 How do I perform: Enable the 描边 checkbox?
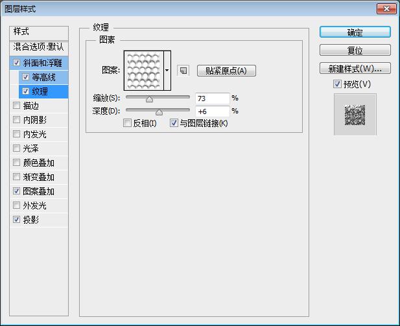pyautogui.click(x=17, y=106)
